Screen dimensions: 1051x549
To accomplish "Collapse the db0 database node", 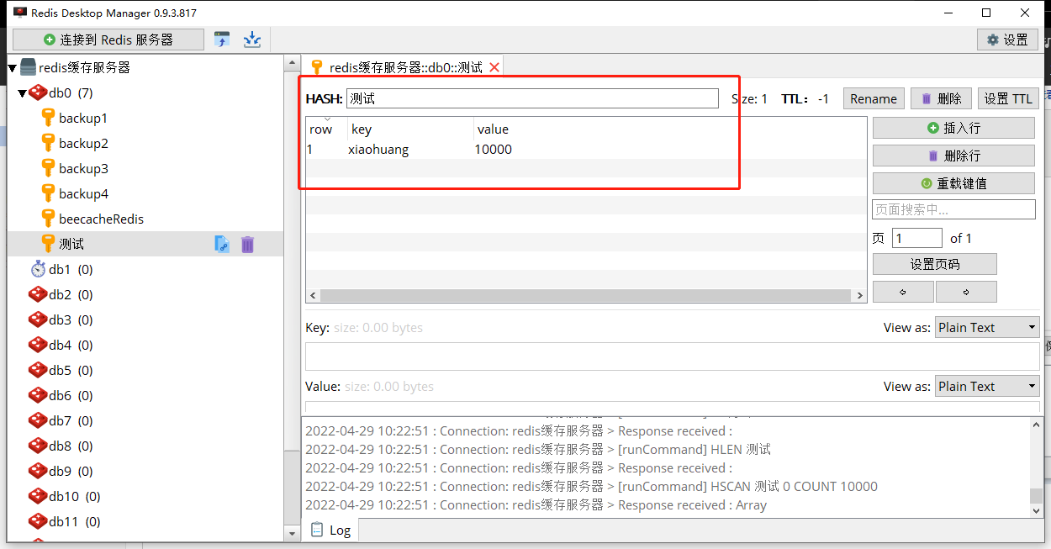I will (x=23, y=93).
